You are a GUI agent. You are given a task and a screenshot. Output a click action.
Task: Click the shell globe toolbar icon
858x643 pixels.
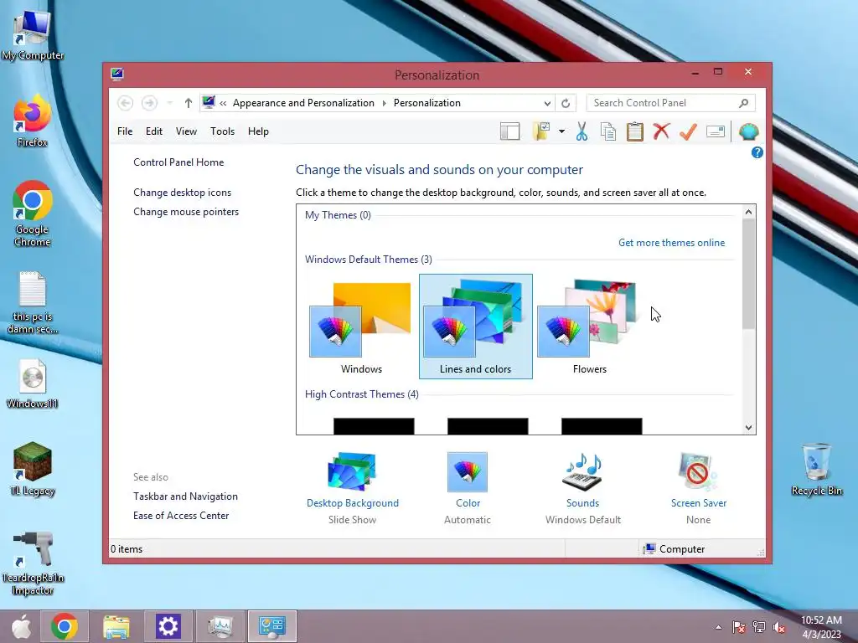click(x=748, y=131)
